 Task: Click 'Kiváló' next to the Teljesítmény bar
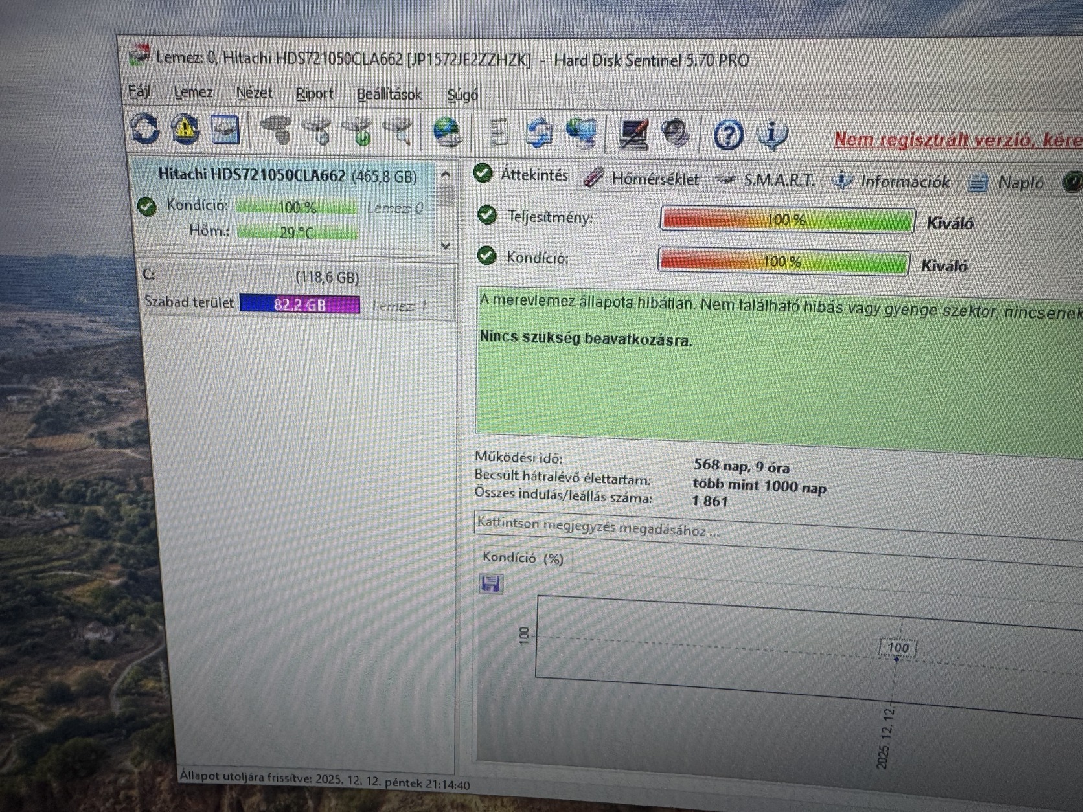[x=950, y=223]
